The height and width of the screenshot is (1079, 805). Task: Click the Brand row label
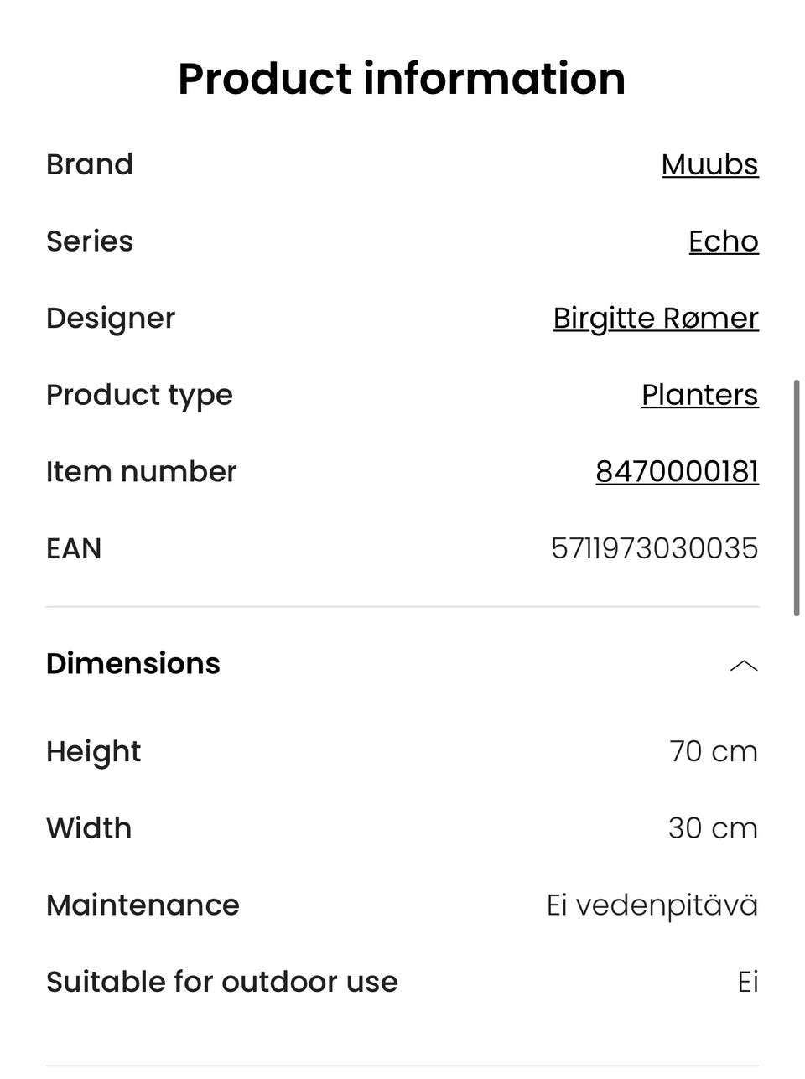click(90, 164)
